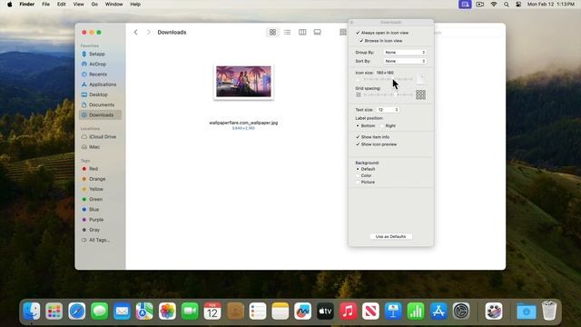Viewport: 581px width, 327px height.
Task: Switch Finder to icon view
Action: (272, 33)
